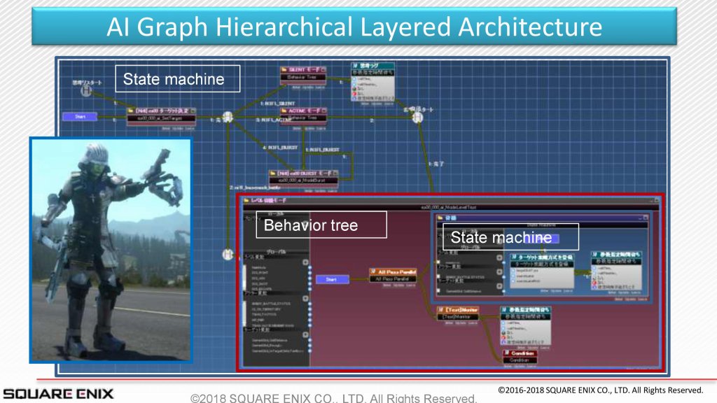Click the Start node in the behavior tree
The height and width of the screenshot is (403, 717).
(331, 279)
